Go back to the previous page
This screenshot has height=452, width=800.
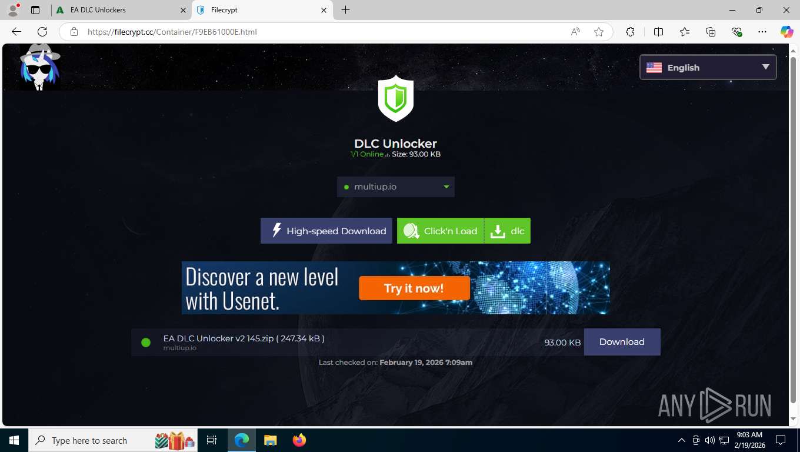click(x=16, y=32)
